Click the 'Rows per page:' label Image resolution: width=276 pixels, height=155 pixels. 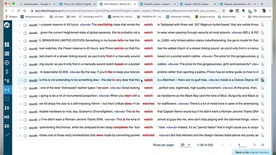(x=164, y=145)
